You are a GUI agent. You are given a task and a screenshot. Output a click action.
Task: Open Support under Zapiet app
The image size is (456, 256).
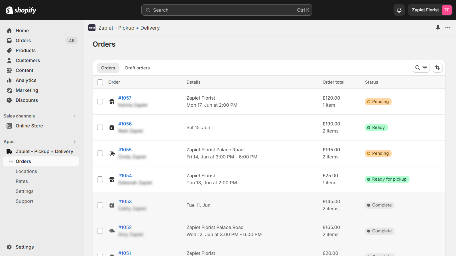click(x=25, y=201)
